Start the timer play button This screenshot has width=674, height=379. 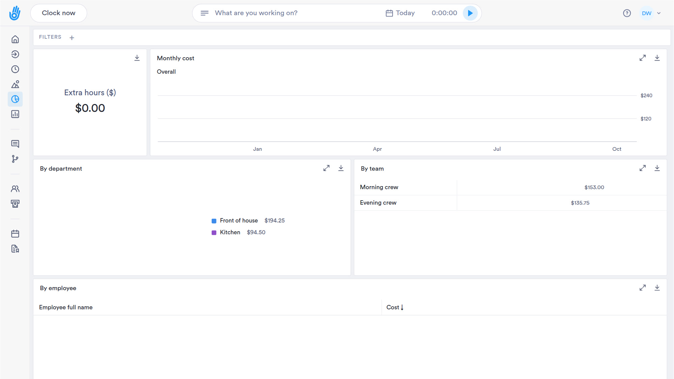point(470,13)
